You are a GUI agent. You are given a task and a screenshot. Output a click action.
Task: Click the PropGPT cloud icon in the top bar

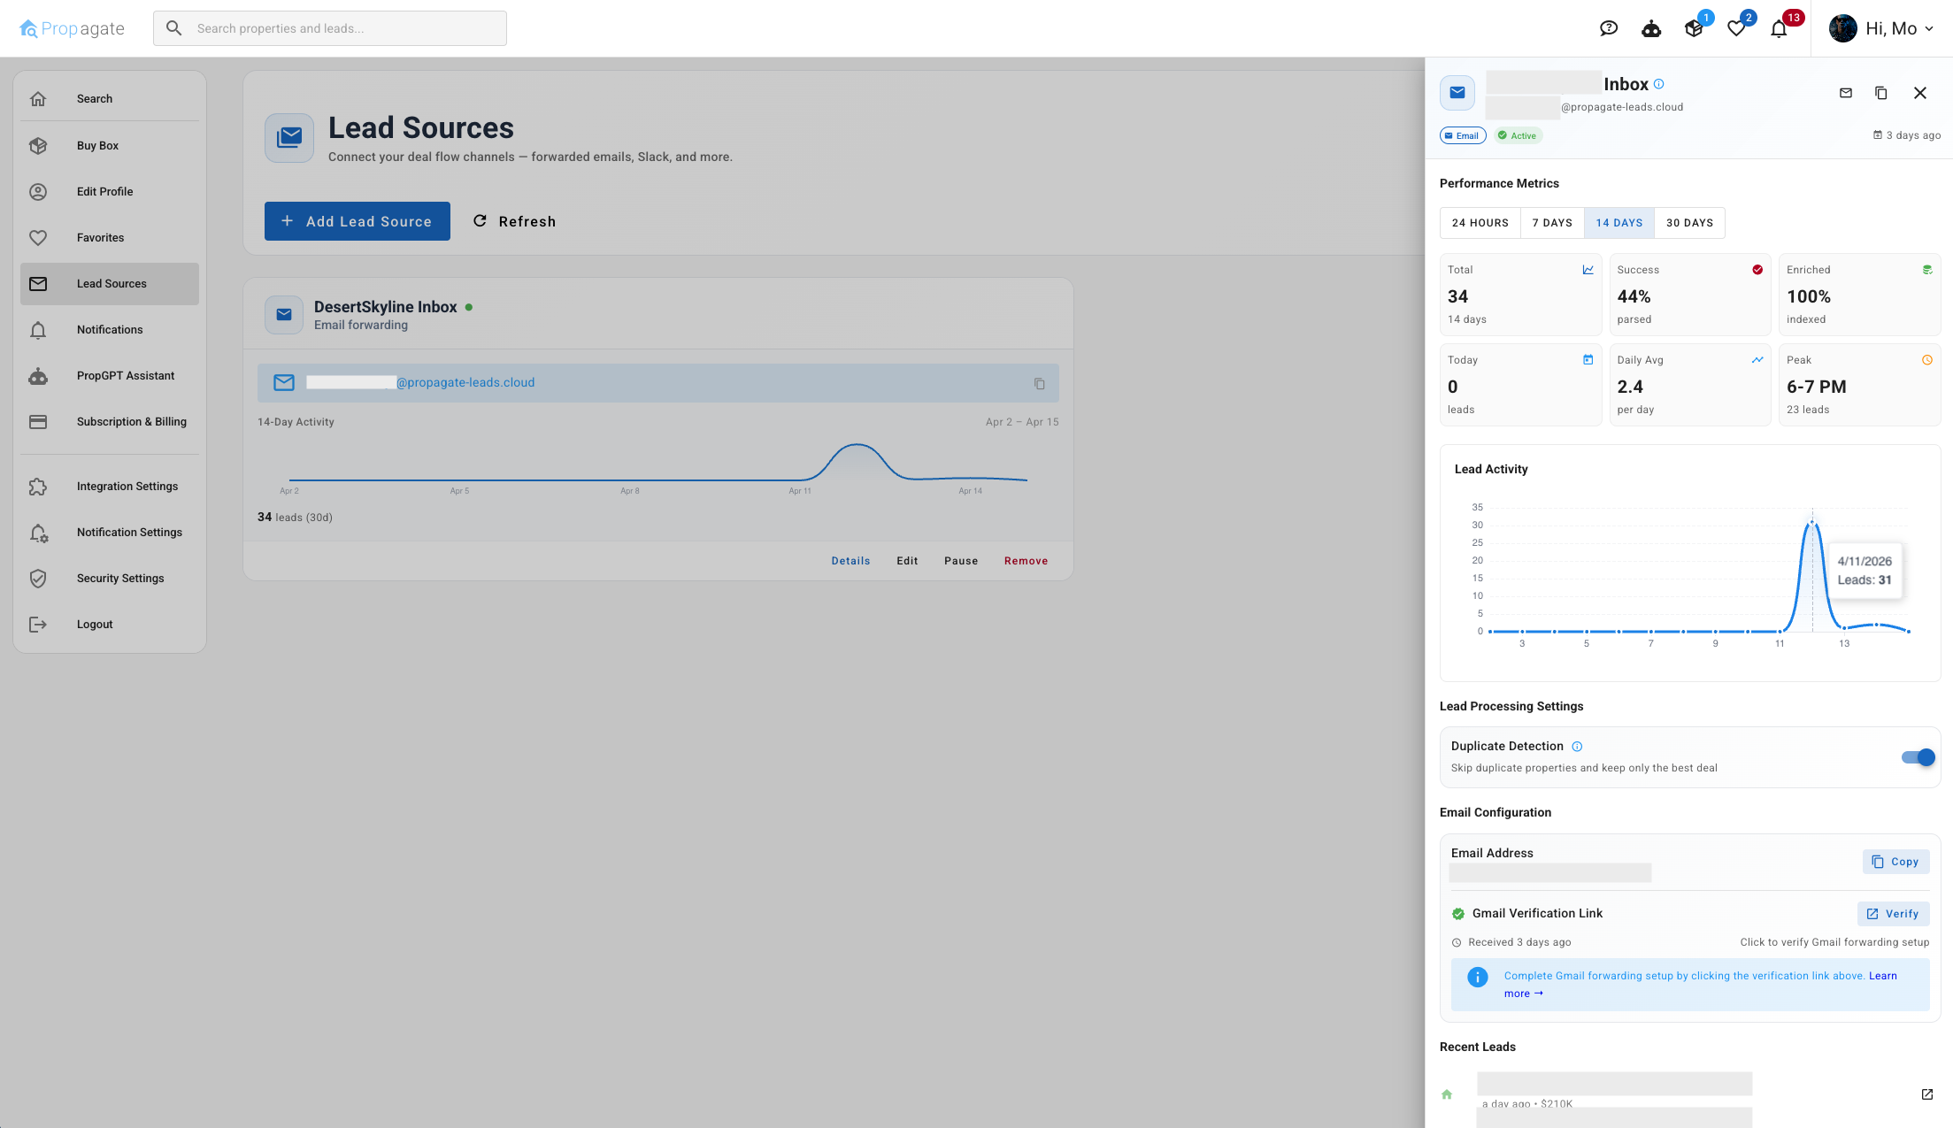[x=1651, y=27]
